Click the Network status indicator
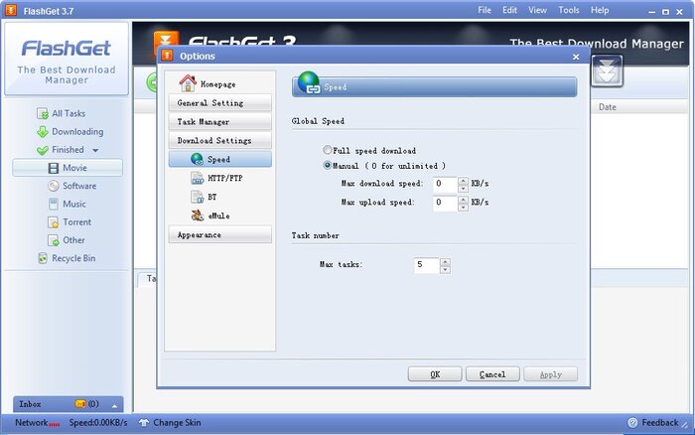This screenshot has width=695, height=435. 38,422
